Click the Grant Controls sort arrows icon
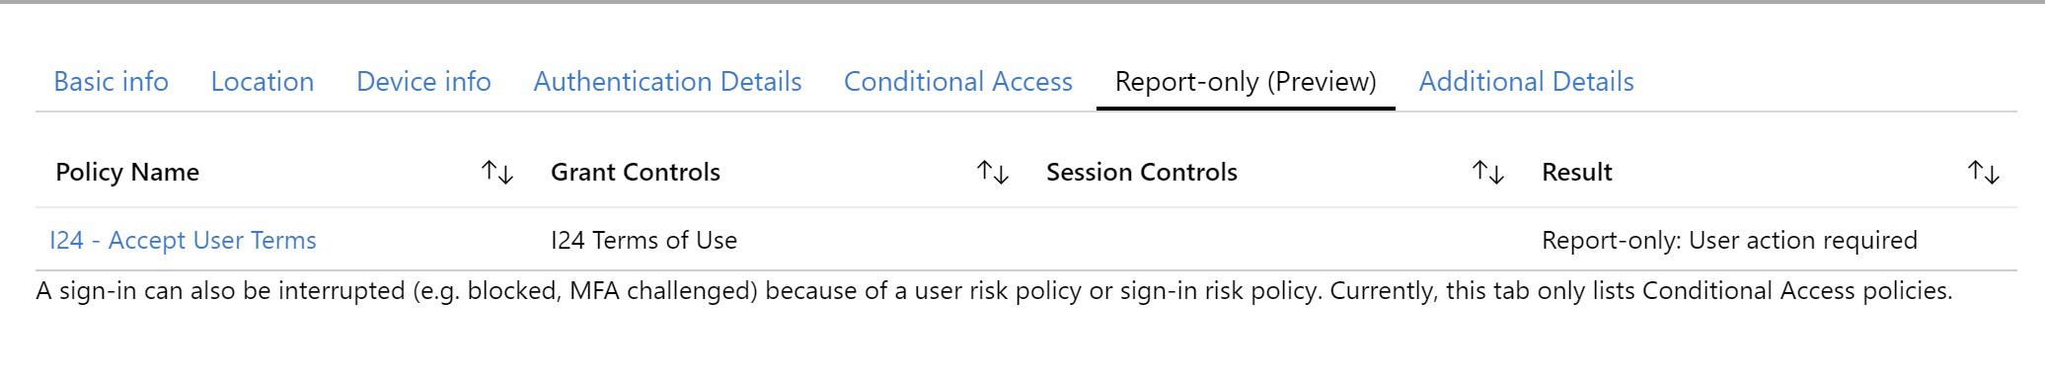Screen dimensions: 2045x377 (x=993, y=173)
